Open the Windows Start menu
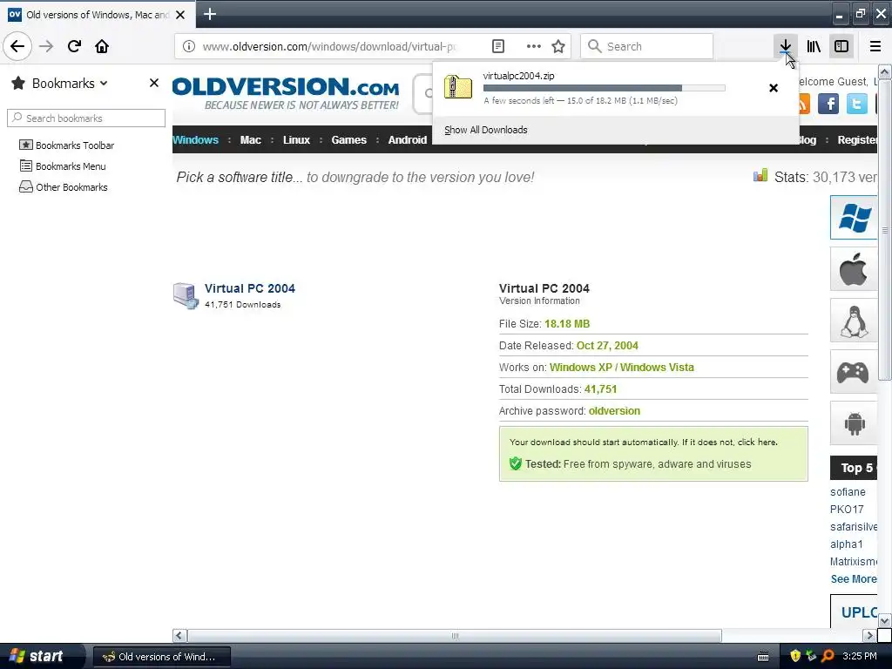This screenshot has width=892, height=669. [x=37, y=656]
